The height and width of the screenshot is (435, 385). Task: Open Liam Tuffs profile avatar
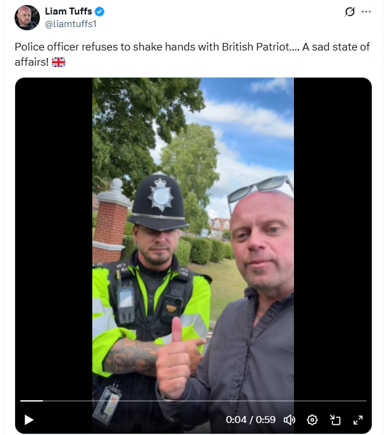click(x=27, y=18)
